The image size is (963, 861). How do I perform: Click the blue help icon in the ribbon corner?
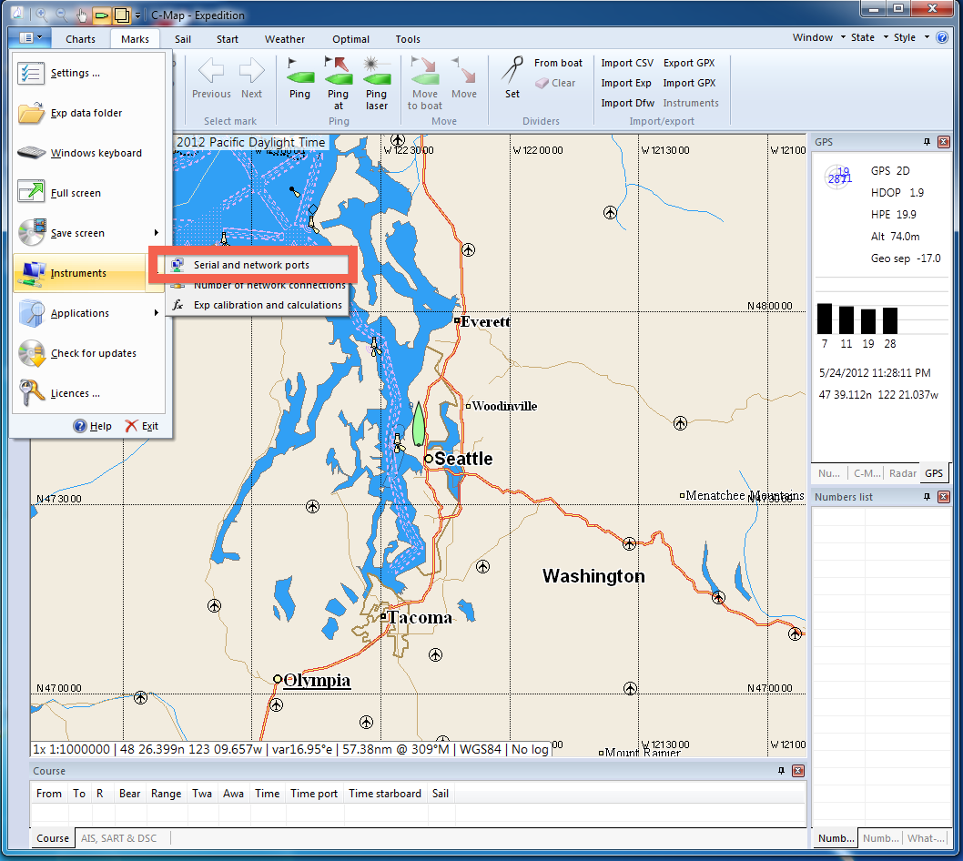coord(942,37)
